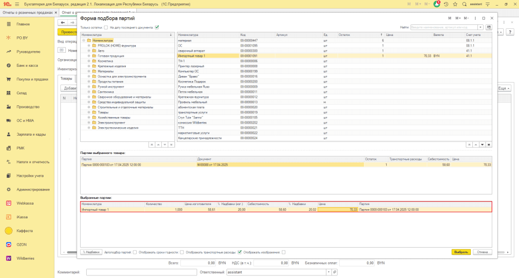
Task: Expand Товары folder in tree
Action: (x=89, y=112)
